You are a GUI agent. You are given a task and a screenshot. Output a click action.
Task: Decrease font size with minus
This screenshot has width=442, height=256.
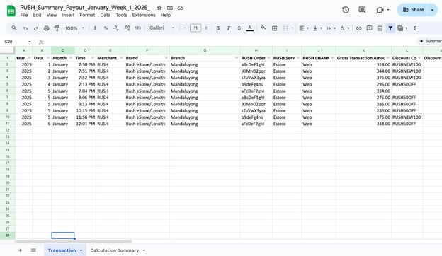pos(185,28)
